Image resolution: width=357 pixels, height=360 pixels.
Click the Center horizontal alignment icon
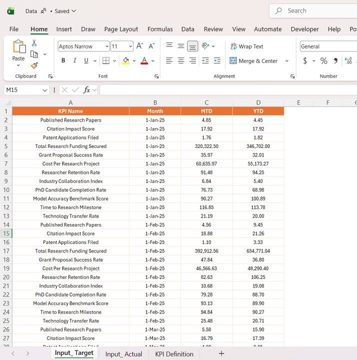point(181,60)
